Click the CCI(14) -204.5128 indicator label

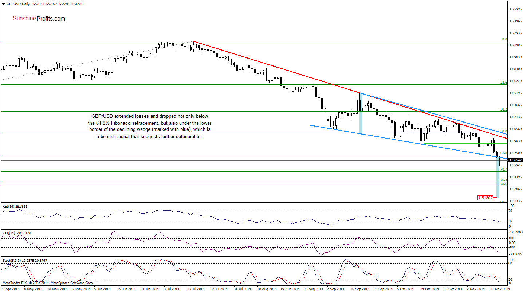[x=16, y=233]
